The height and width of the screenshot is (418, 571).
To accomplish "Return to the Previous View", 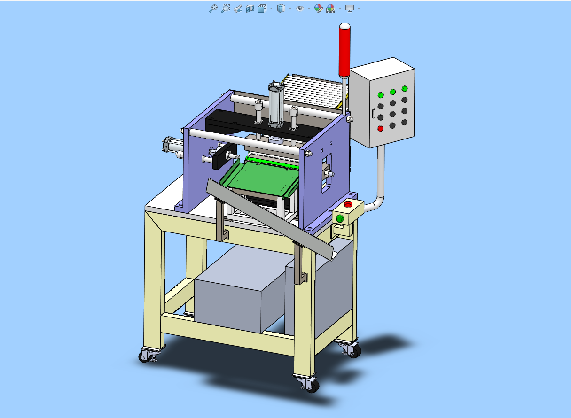I will [x=238, y=8].
